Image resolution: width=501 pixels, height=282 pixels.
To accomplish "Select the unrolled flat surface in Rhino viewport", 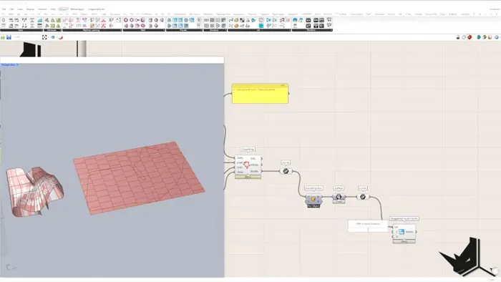I will click(x=139, y=178).
